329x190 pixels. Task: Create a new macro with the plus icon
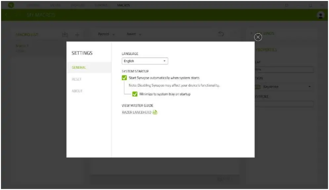[x=77, y=34]
